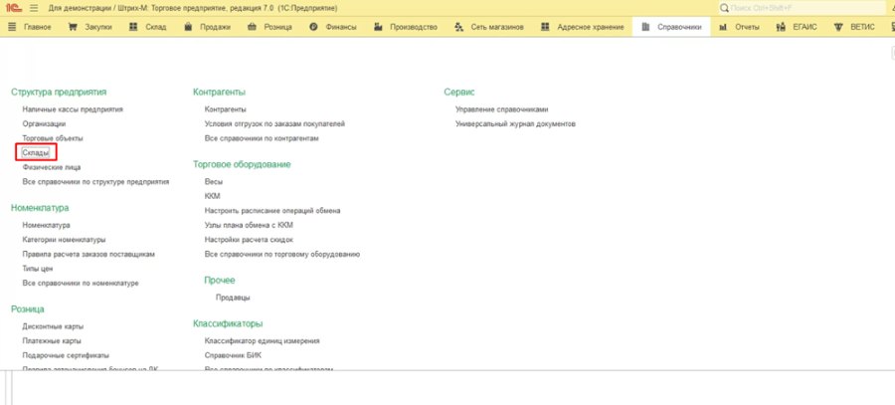This screenshot has height=405, width=895.
Task: Open the ККМ link
Action: (213, 196)
